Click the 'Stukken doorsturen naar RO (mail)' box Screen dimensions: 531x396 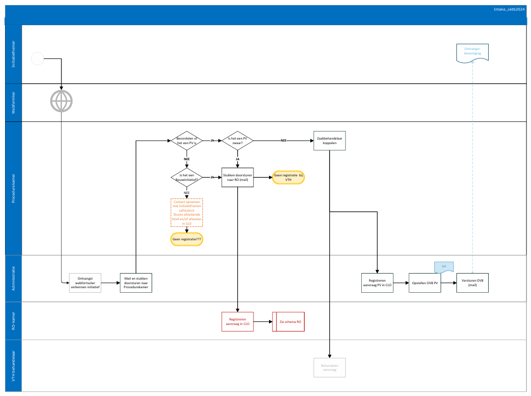point(237,177)
